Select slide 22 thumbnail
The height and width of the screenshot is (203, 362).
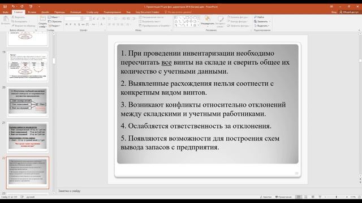click(28, 173)
